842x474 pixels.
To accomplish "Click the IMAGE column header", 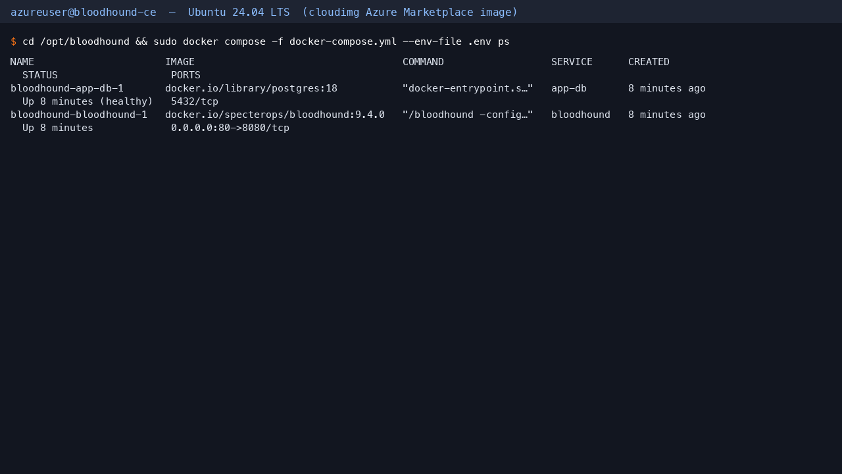I will (180, 62).
